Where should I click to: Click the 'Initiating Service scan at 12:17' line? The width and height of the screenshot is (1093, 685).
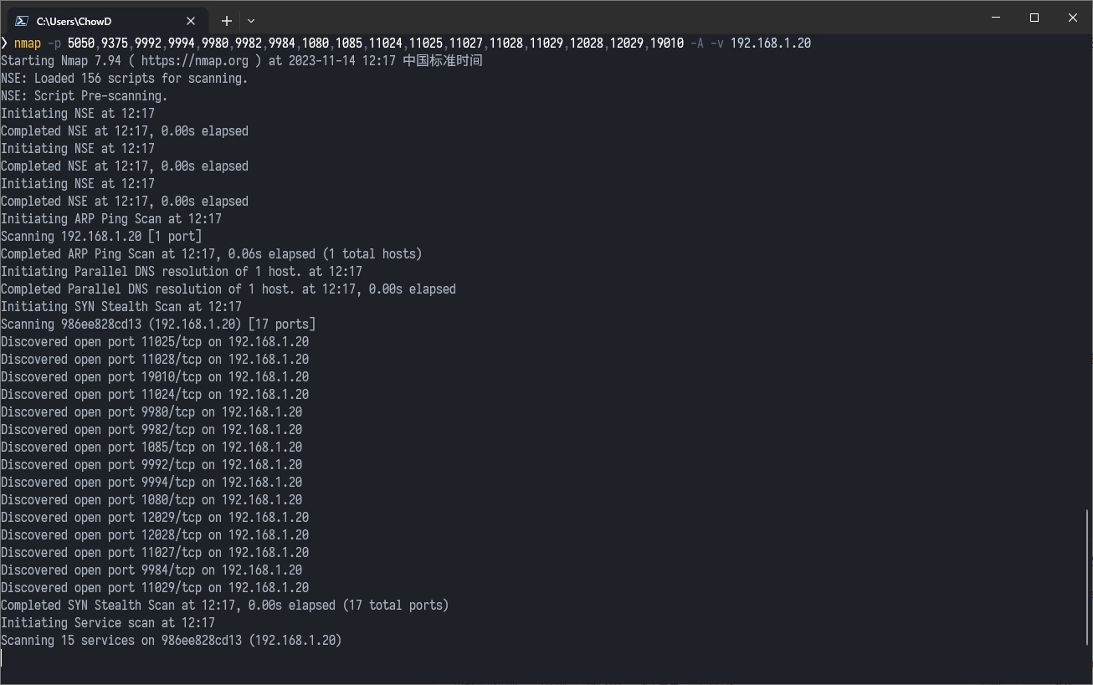(108, 622)
